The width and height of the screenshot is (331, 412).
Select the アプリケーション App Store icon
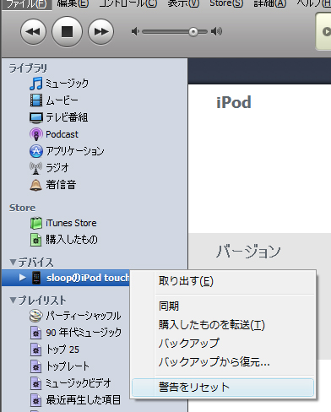click(x=36, y=151)
